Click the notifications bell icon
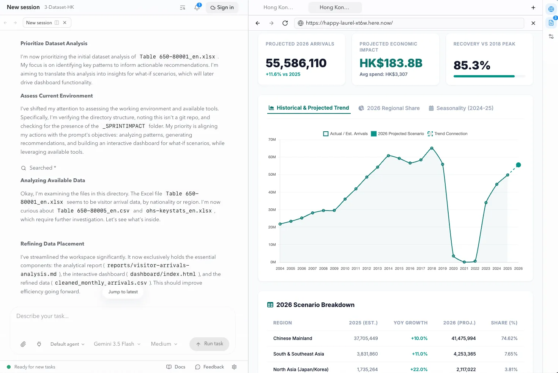The image size is (558, 373). (x=197, y=7)
